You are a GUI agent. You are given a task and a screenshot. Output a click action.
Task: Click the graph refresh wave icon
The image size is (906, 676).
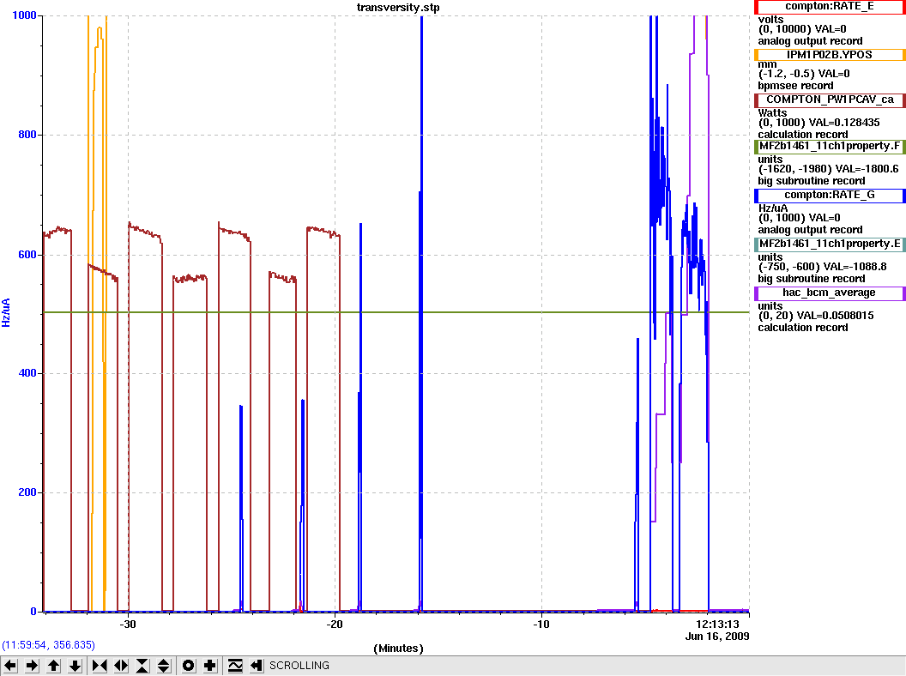(x=234, y=666)
